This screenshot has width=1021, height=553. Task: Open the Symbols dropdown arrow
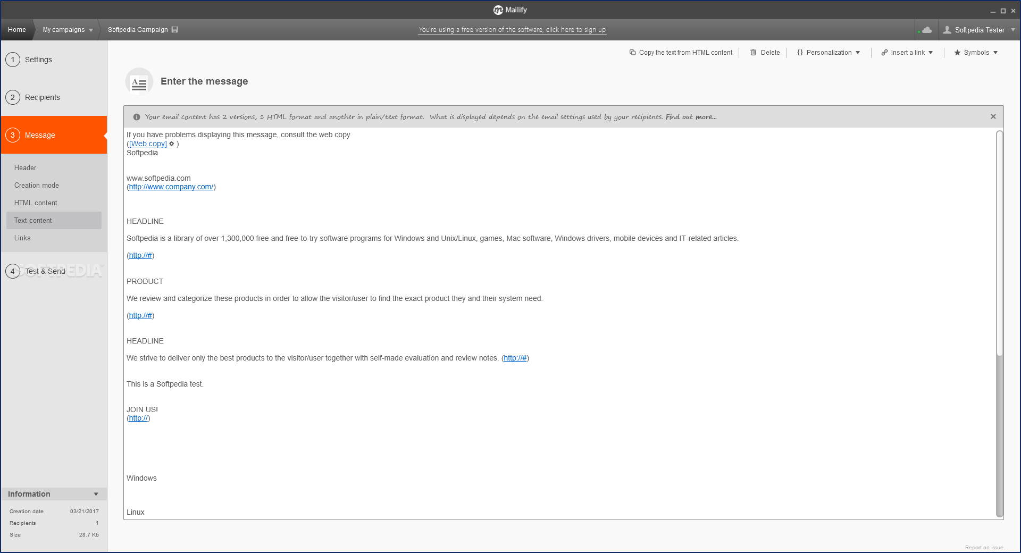click(995, 53)
